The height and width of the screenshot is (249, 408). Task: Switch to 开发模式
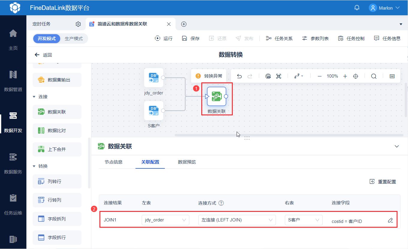pos(47,39)
